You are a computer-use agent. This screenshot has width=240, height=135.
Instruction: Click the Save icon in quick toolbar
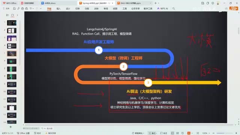14,9
